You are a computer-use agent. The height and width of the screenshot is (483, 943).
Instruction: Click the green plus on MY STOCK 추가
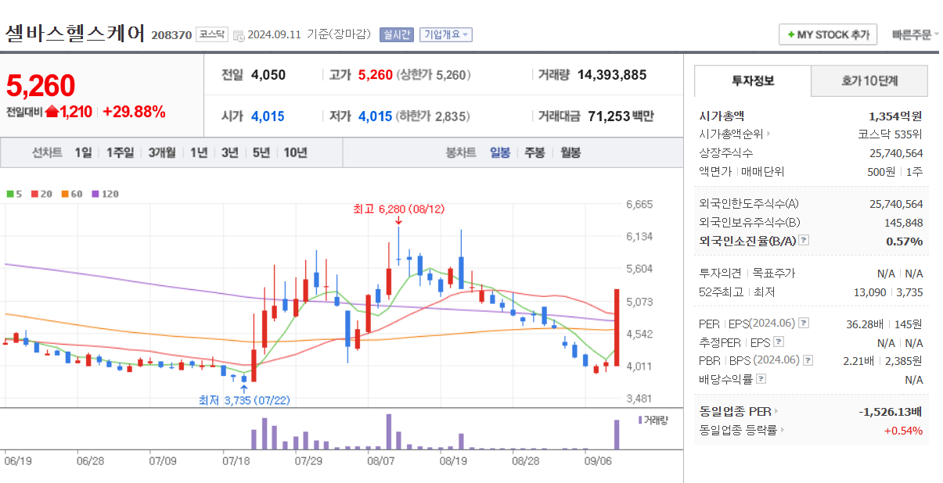[791, 35]
